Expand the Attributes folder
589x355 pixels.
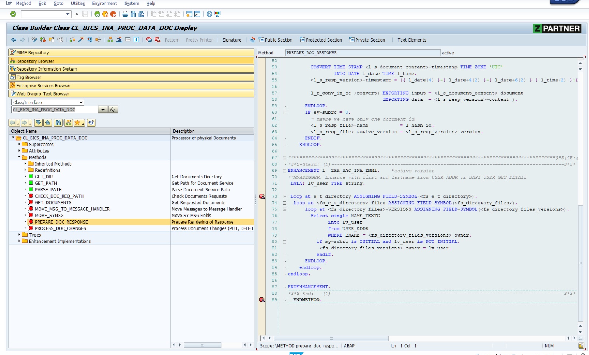click(19, 151)
